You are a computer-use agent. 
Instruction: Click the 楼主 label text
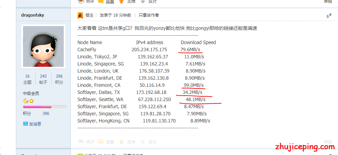[x=90, y=15]
